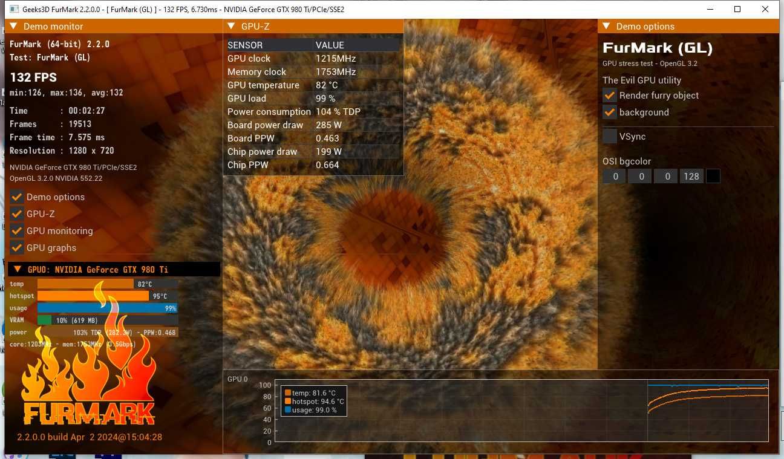The width and height of the screenshot is (784, 459).
Task: Click the FurMark (GL) heading in Demo options
Action: (658, 48)
